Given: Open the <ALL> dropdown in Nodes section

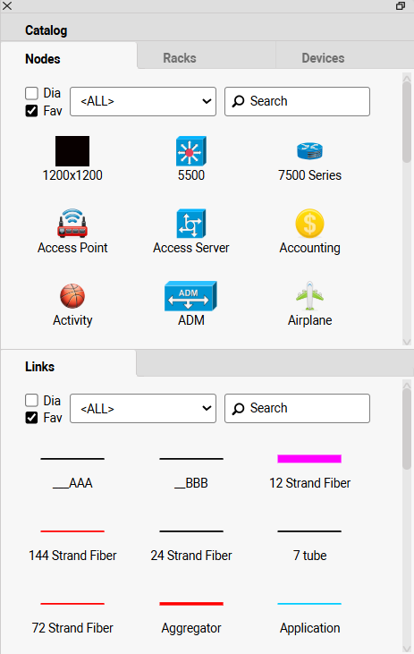Looking at the screenshot, I should pos(143,101).
